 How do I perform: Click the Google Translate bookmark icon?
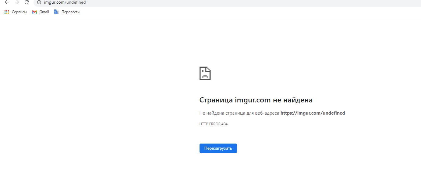[56, 12]
